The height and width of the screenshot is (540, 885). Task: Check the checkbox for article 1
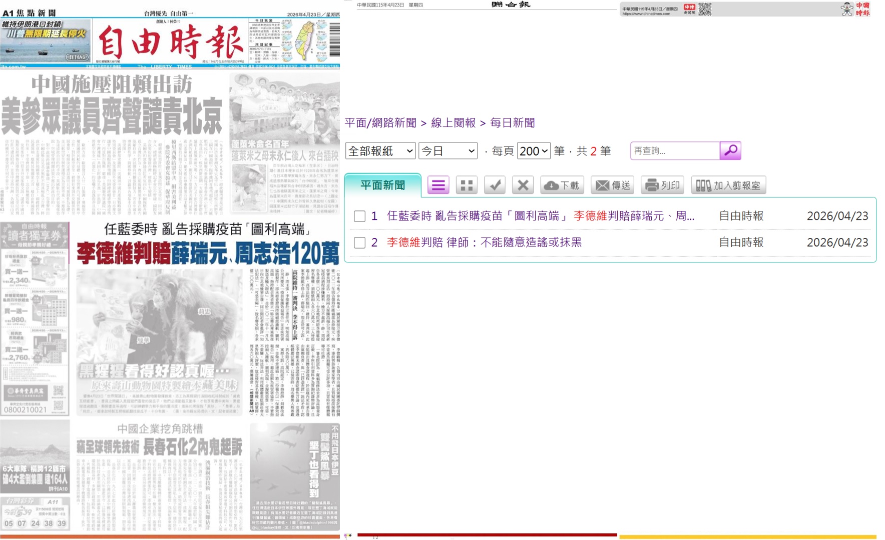(359, 216)
